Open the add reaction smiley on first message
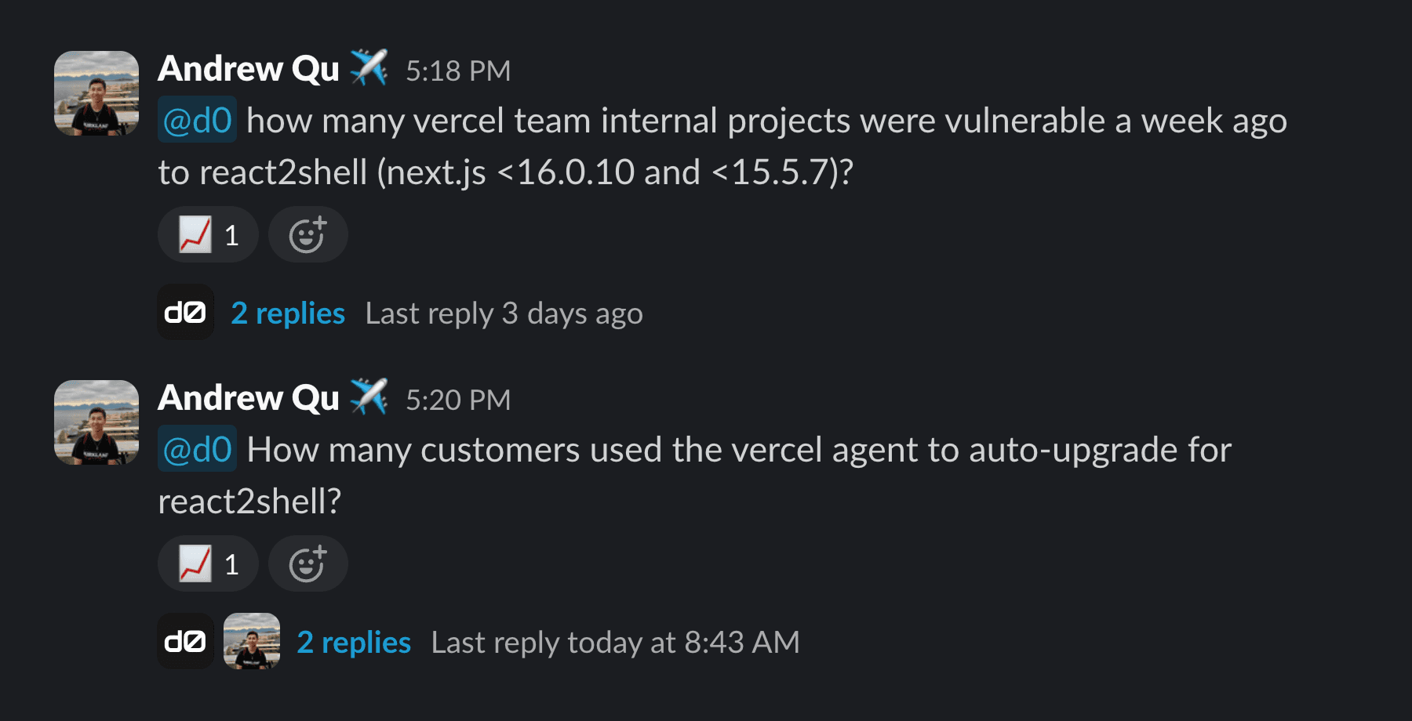This screenshot has width=1412, height=721. click(x=308, y=234)
